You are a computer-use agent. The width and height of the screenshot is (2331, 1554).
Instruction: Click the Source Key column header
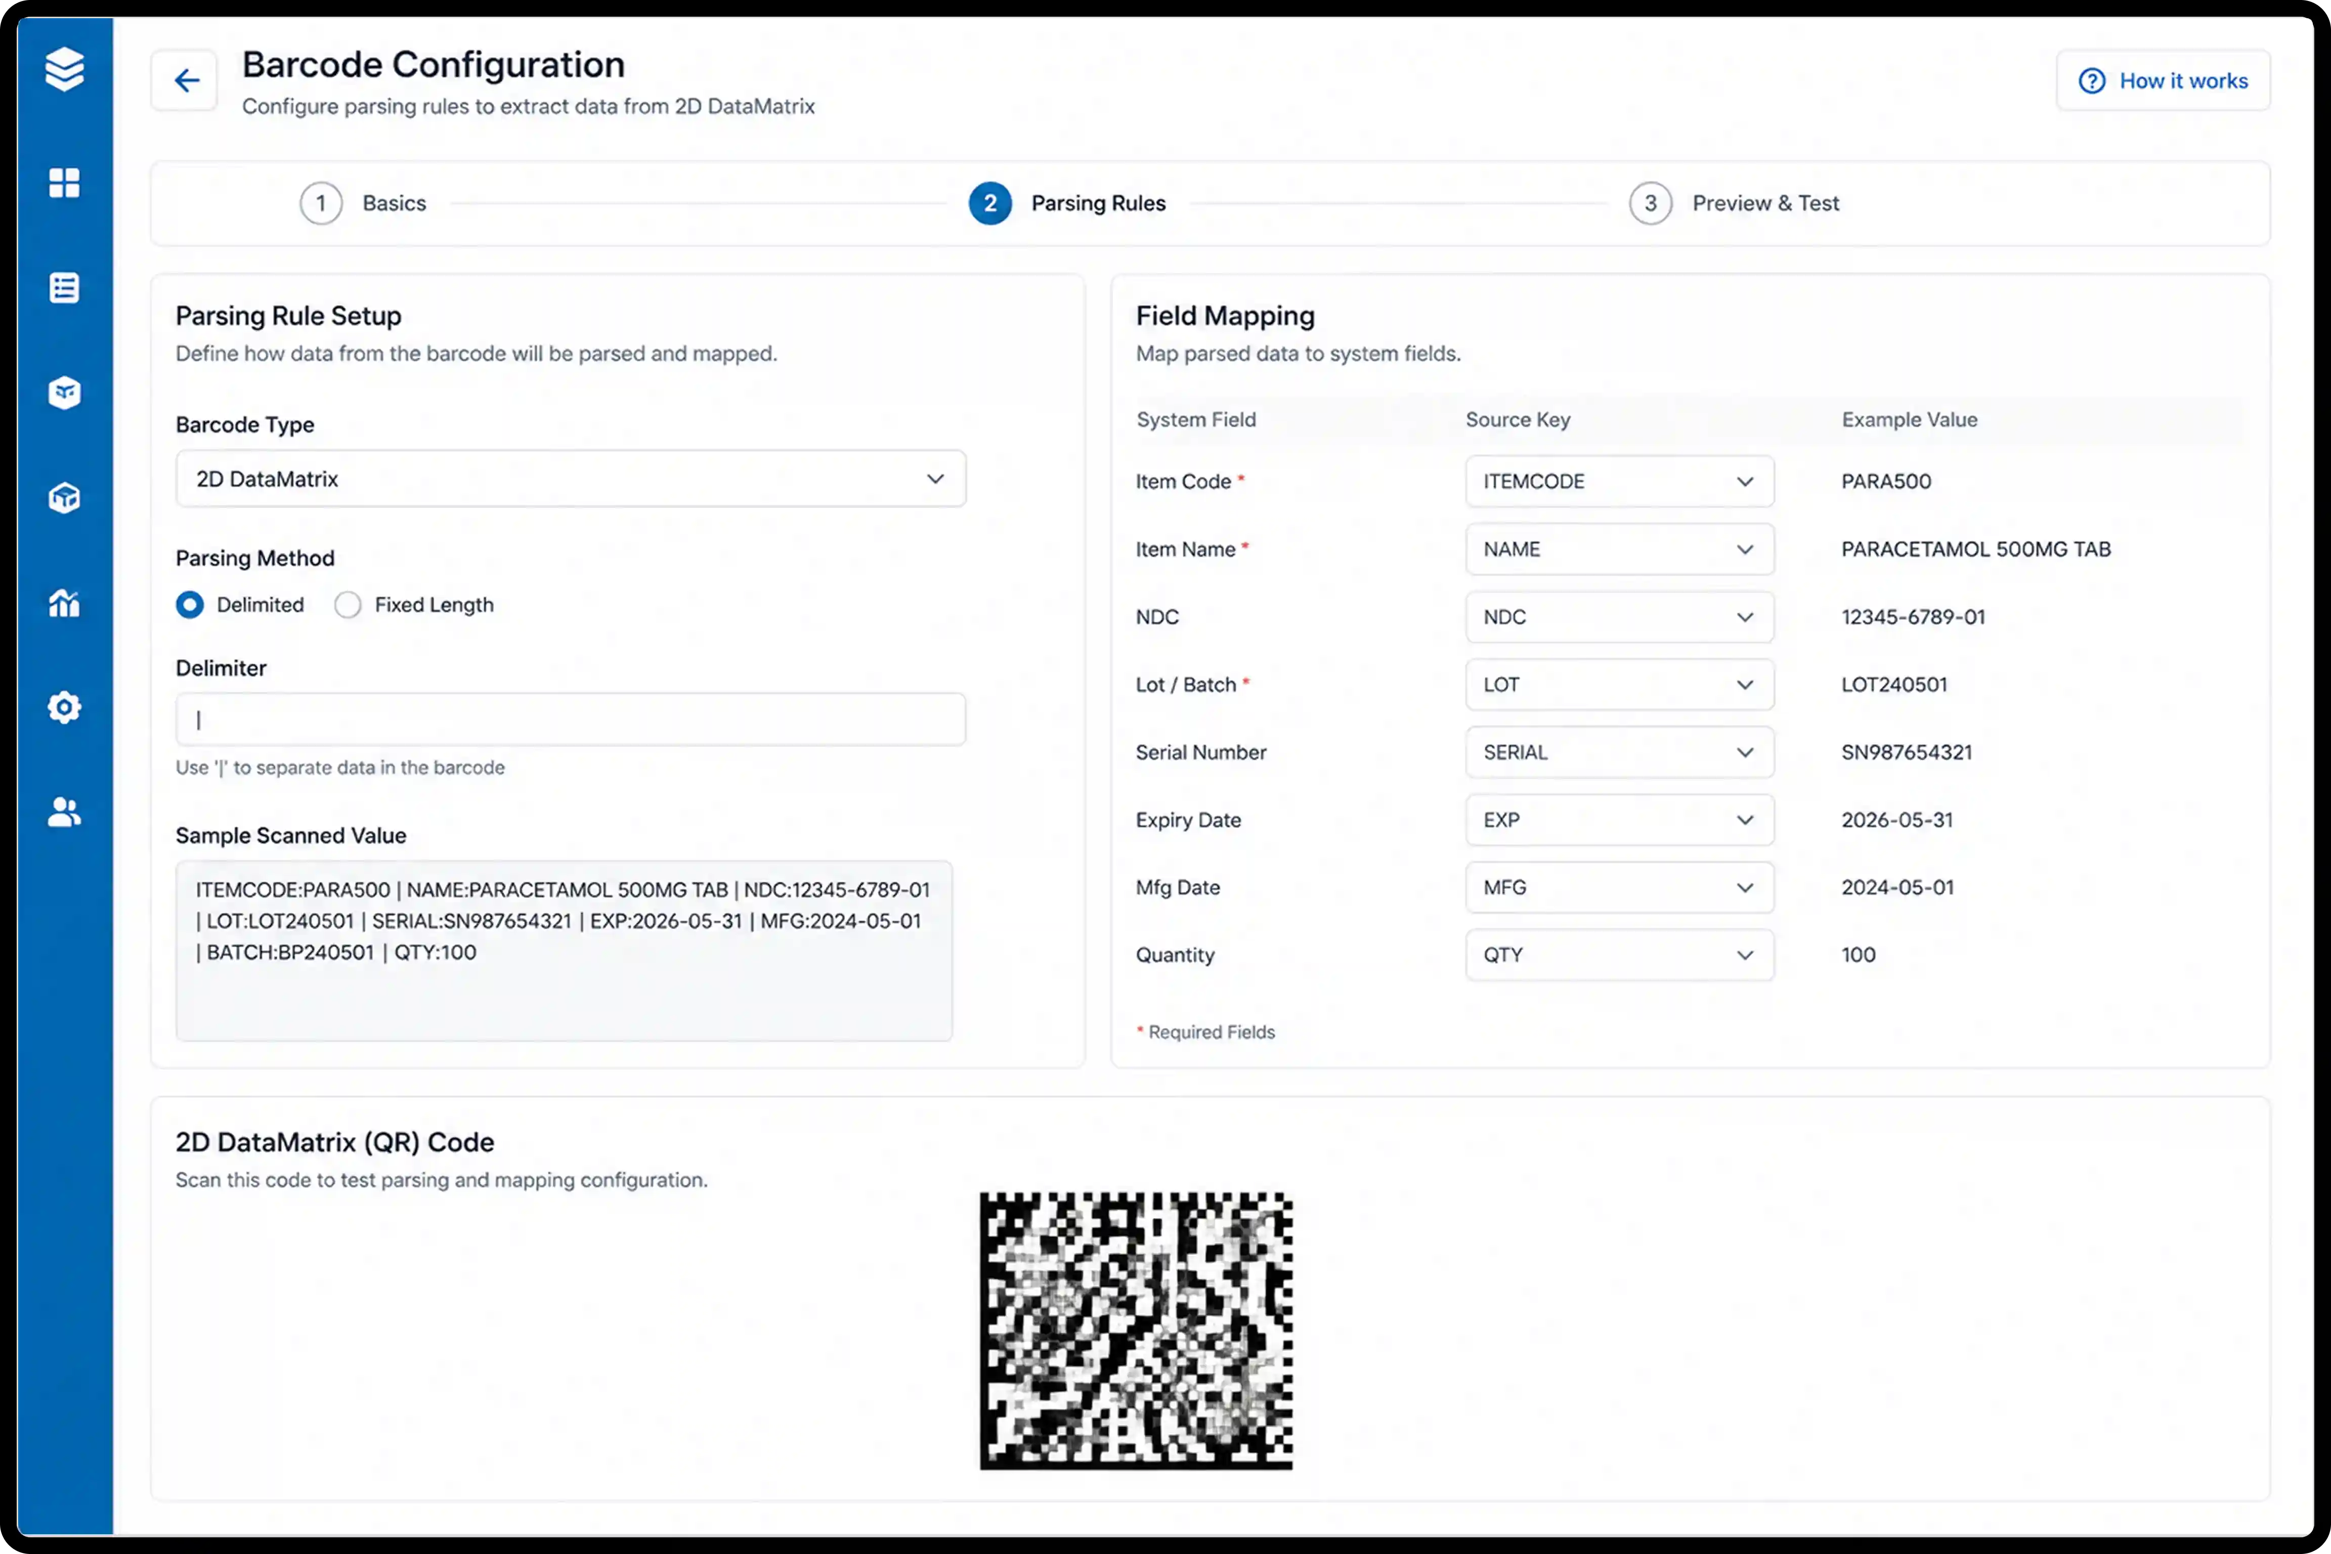tap(1518, 419)
